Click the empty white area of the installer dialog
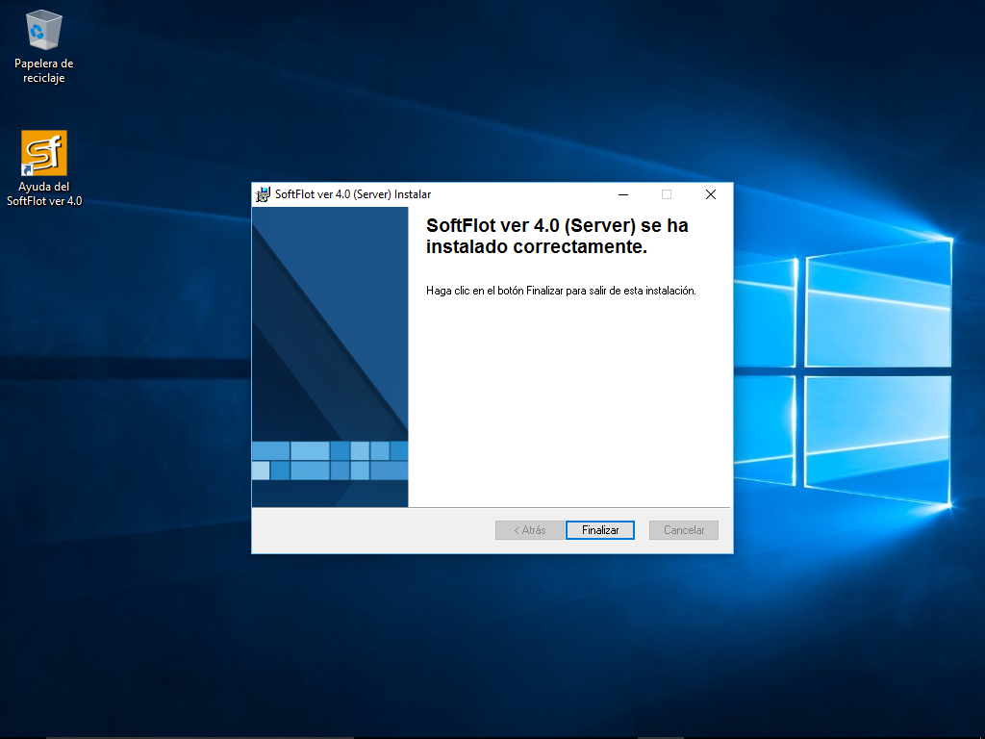 [568, 404]
